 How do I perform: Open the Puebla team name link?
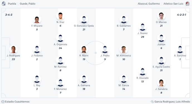(x=12, y=4)
